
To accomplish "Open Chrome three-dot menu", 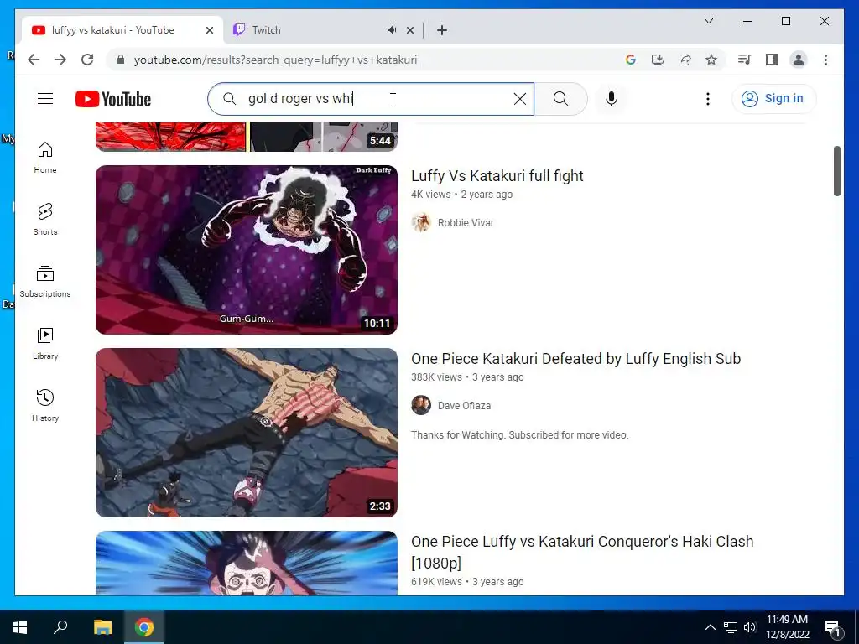I will pos(825,60).
